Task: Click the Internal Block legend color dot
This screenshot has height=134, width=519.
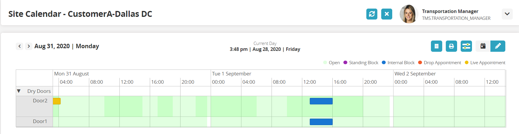Action: tap(384, 63)
